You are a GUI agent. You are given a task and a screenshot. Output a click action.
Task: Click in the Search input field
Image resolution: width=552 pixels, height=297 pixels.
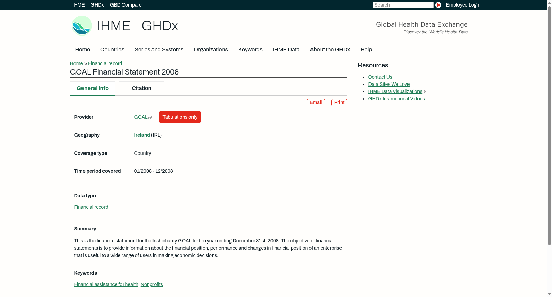click(403, 5)
